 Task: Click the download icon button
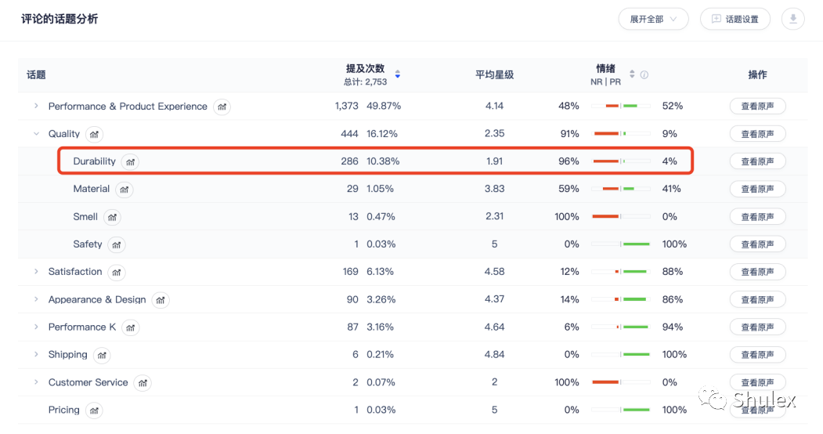792,19
